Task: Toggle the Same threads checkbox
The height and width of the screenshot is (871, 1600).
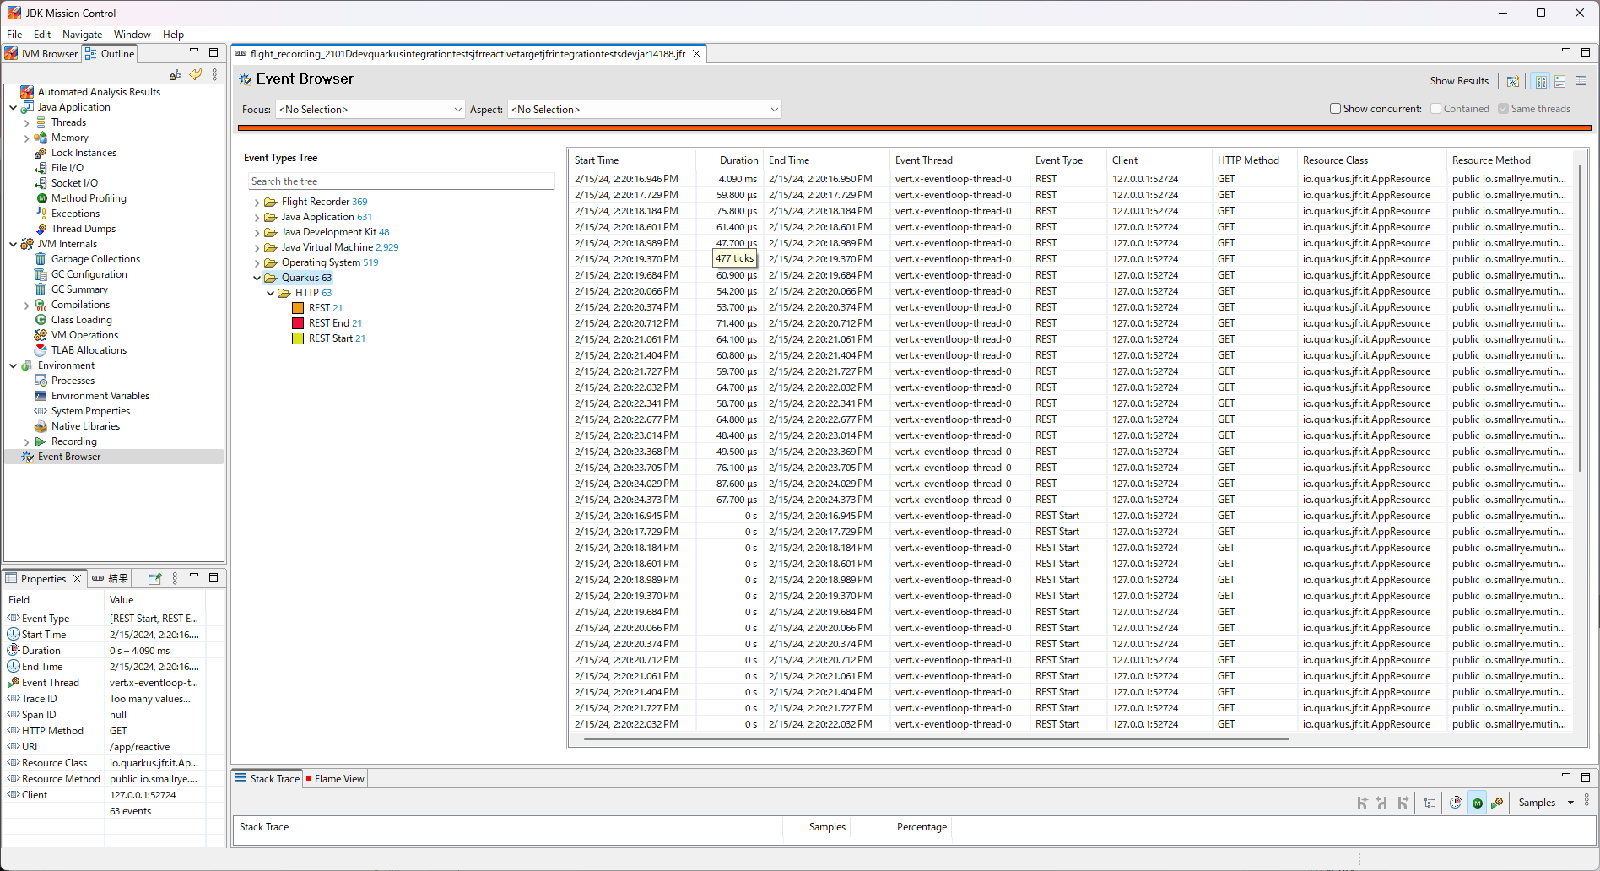Action: point(1503,109)
